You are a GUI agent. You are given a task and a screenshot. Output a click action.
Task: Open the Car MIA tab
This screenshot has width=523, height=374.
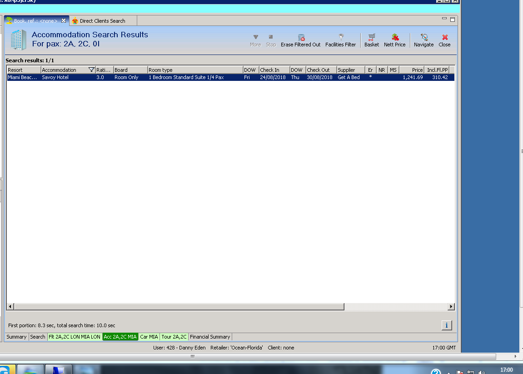(149, 337)
